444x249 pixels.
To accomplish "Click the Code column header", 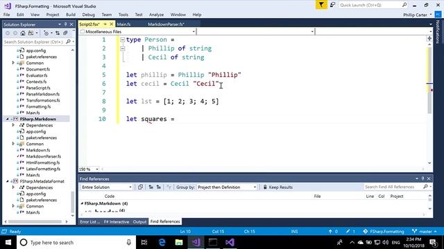I will 110,196.
